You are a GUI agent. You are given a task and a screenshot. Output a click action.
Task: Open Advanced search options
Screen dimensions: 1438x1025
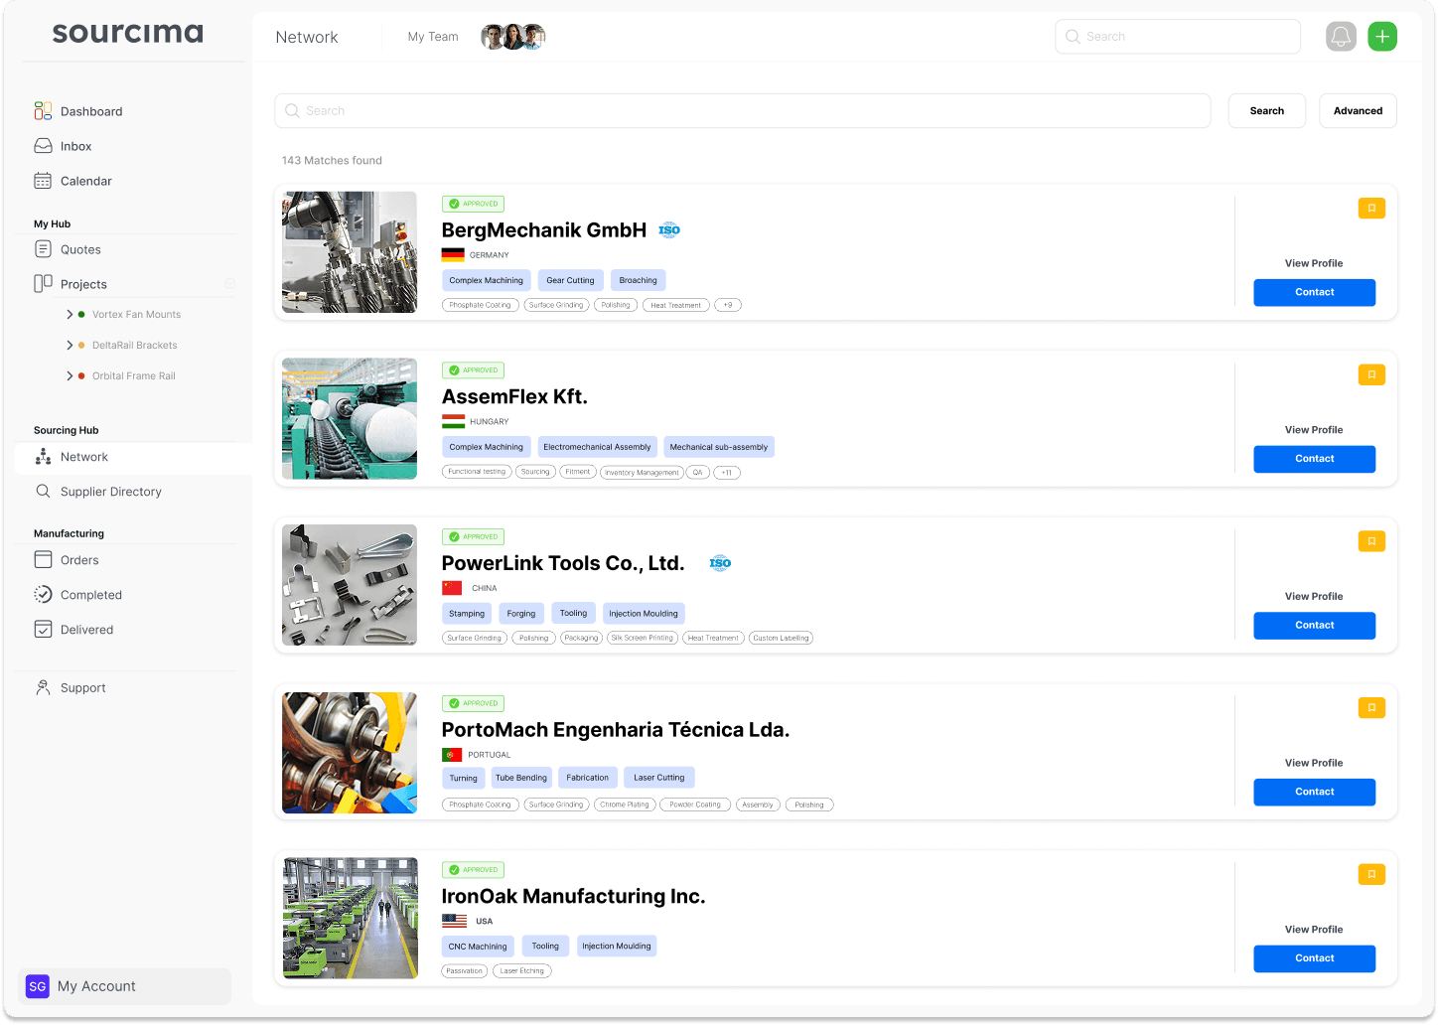tap(1358, 111)
